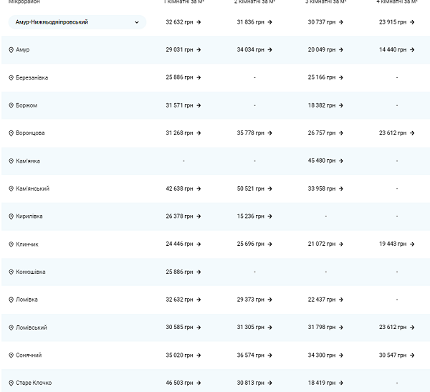The image size is (430, 392).
Task: Open the 14 440 грн four-room price for Амур
Action: tap(392, 49)
